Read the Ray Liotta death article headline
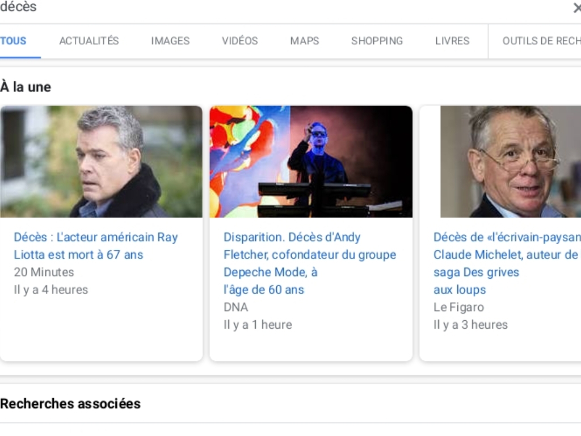Screen dimensions: 581x436 point(95,246)
